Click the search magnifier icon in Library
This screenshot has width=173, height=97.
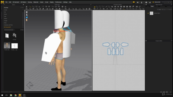[14, 30]
